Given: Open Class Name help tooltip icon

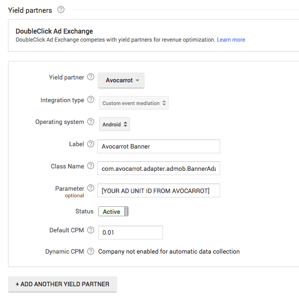Looking at the screenshot, I should (x=91, y=166).
